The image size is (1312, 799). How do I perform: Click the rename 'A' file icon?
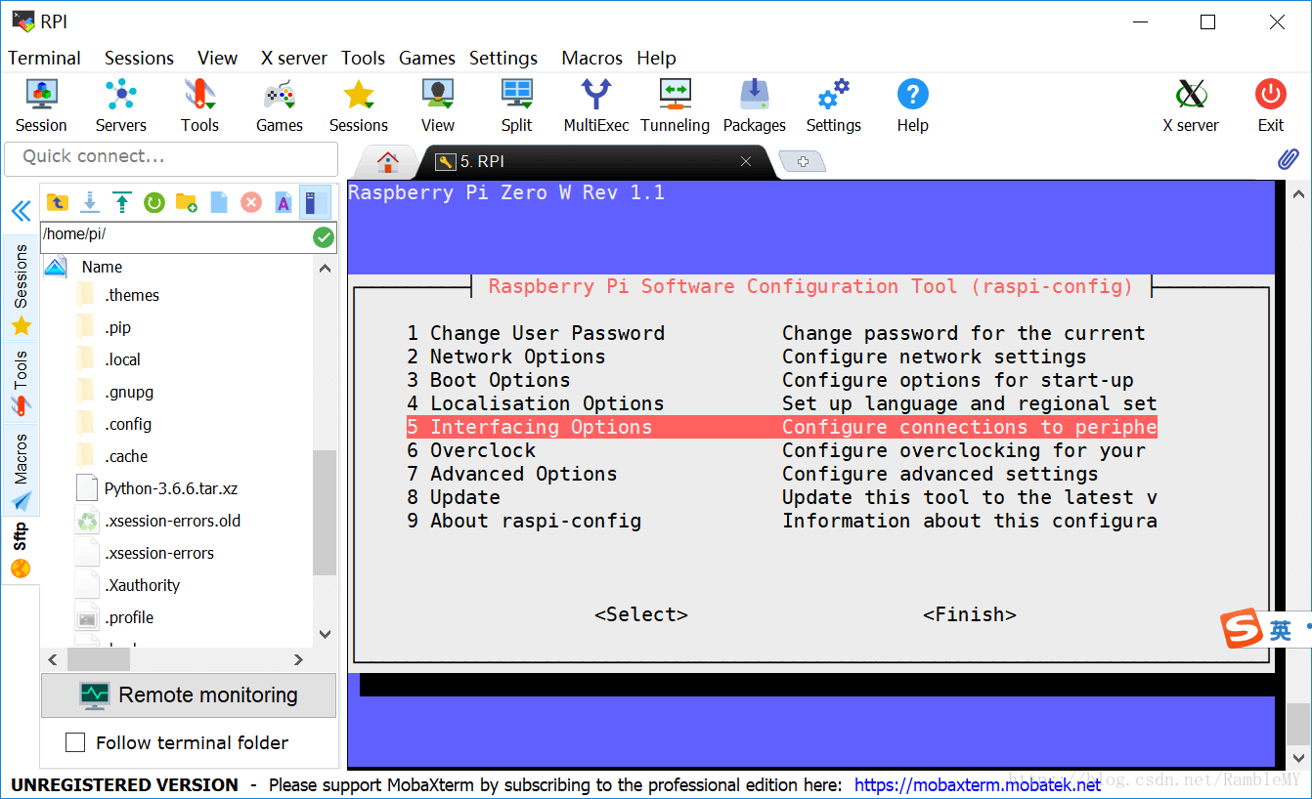pyautogui.click(x=284, y=202)
